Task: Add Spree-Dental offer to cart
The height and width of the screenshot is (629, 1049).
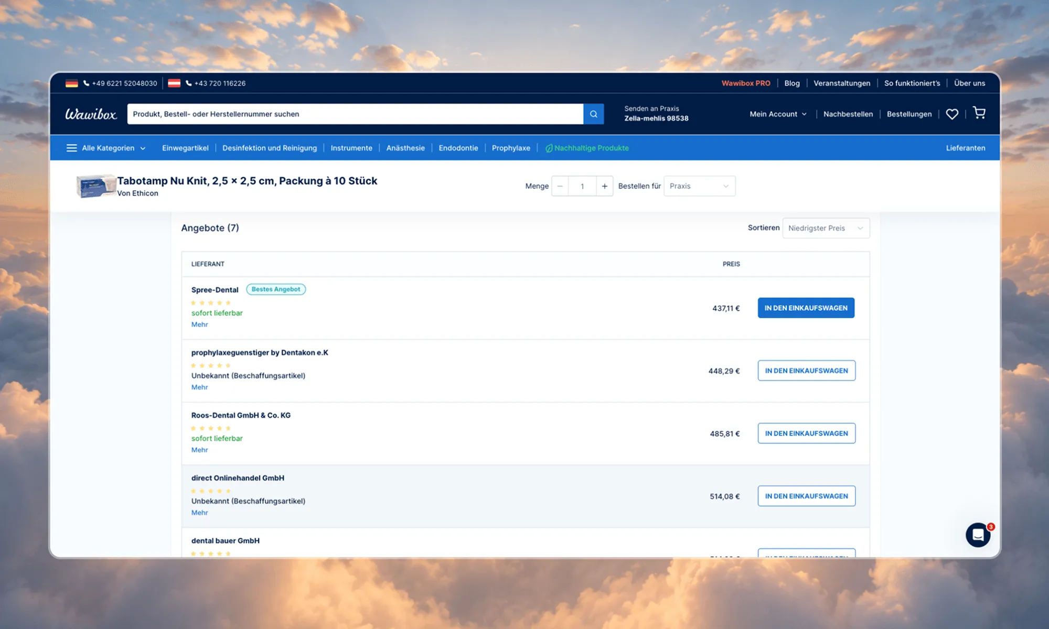Action: click(806, 308)
